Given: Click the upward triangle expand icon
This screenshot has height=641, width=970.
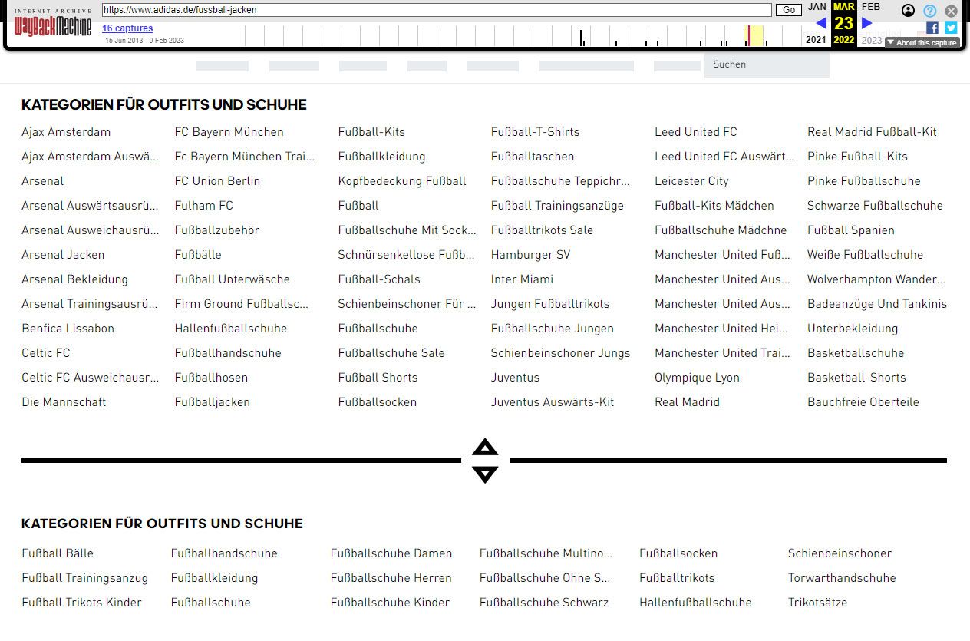Looking at the screenshot, I should [x=485, y=448].
